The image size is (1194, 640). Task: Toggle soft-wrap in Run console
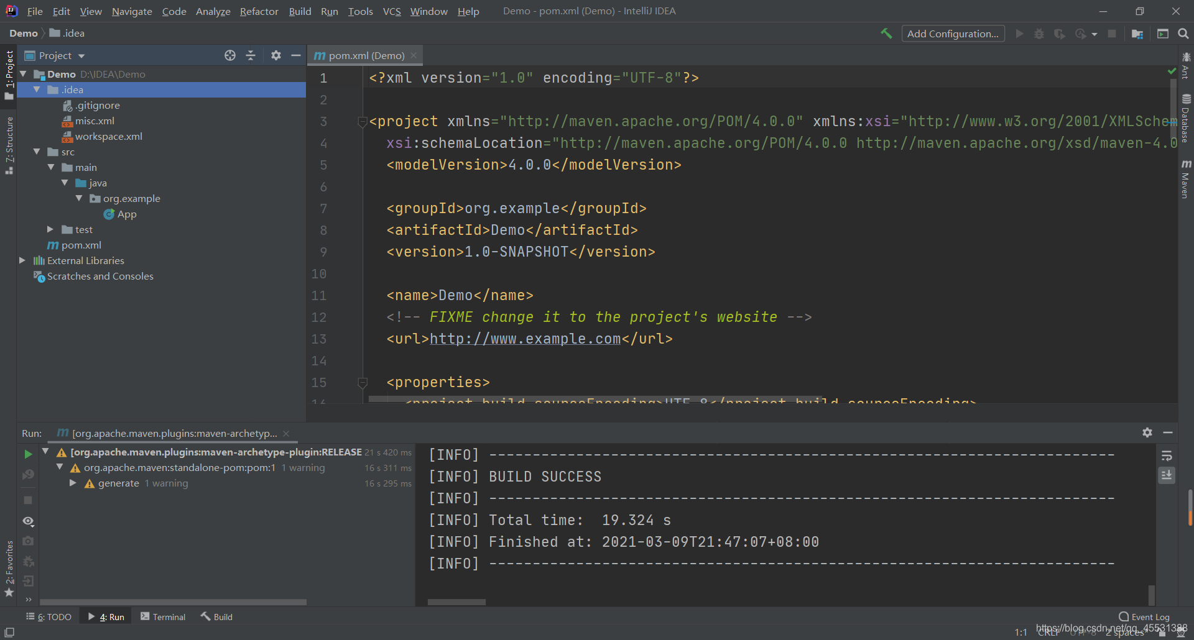pos(1167,455)
